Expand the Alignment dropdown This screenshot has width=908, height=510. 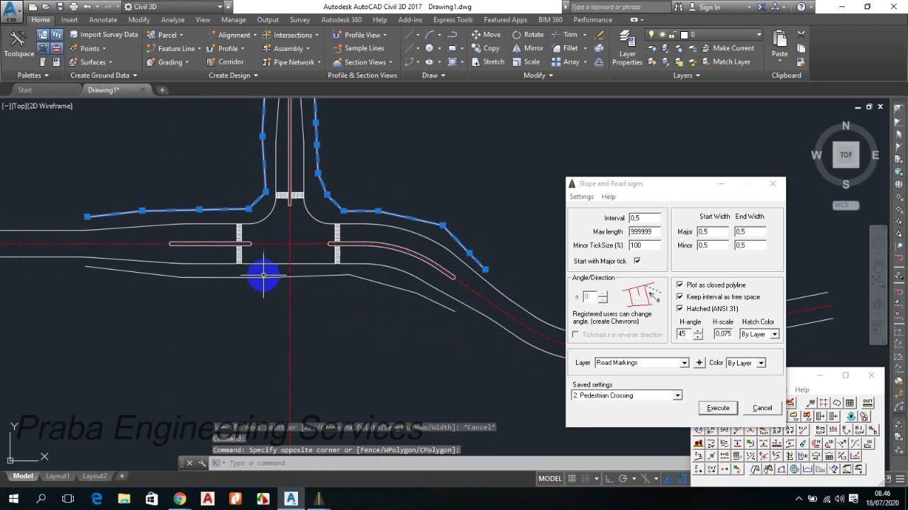coord(254,35)
